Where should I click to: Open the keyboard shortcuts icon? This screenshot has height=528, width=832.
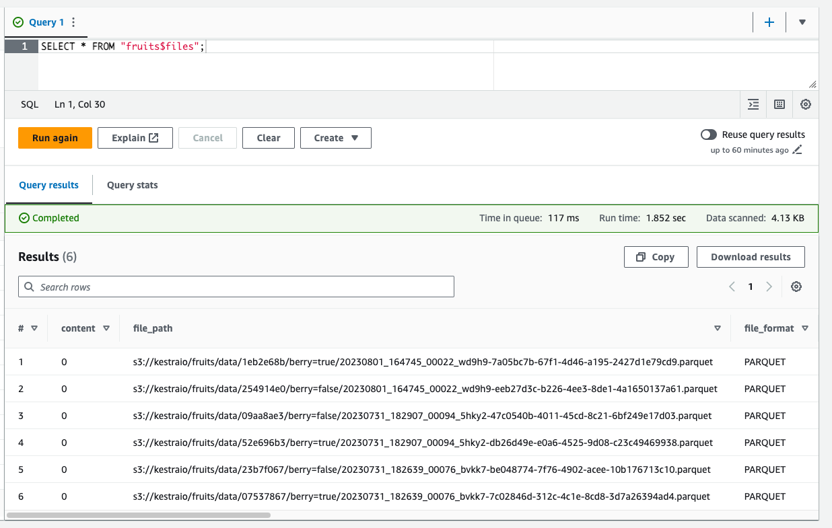(779, 104)
